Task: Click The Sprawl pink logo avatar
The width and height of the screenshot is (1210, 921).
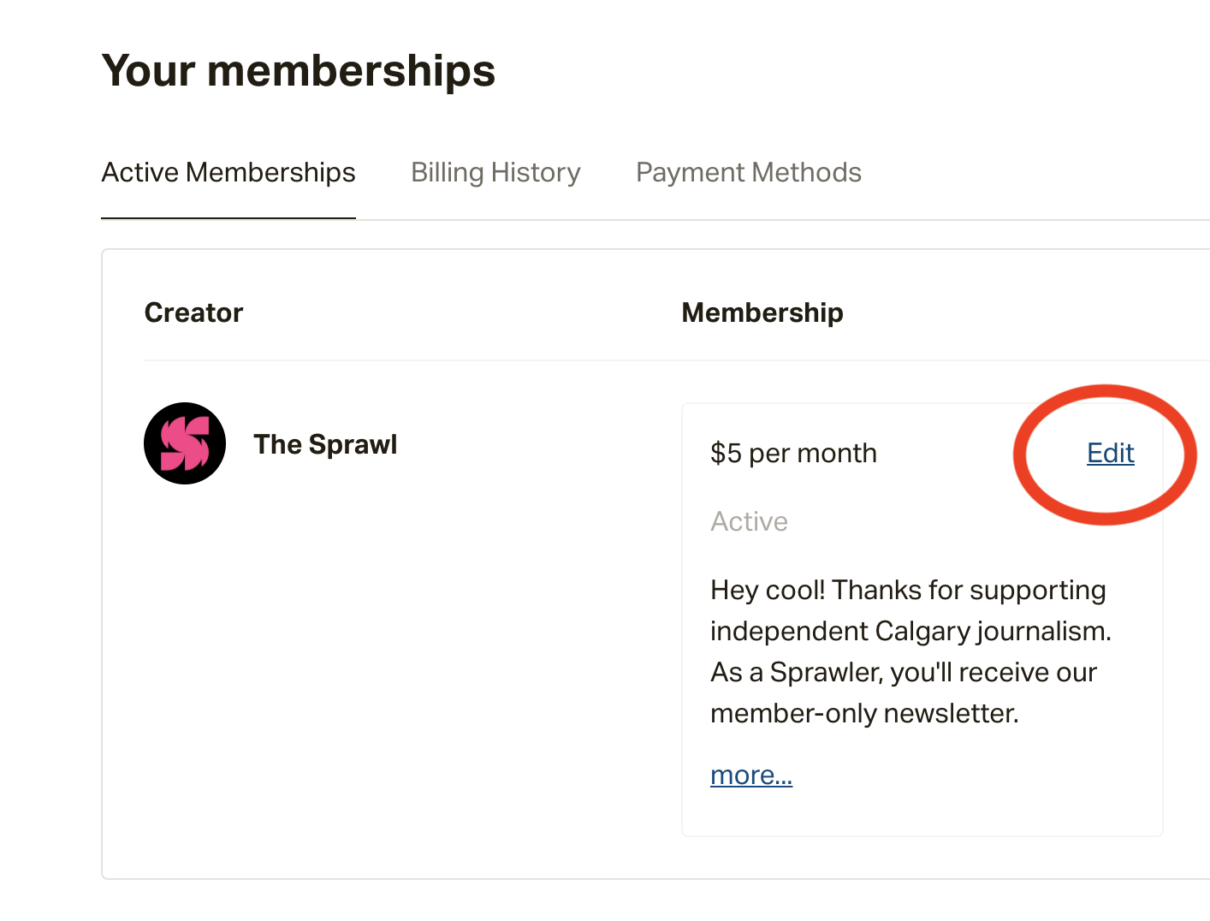Action: [185, 443]
